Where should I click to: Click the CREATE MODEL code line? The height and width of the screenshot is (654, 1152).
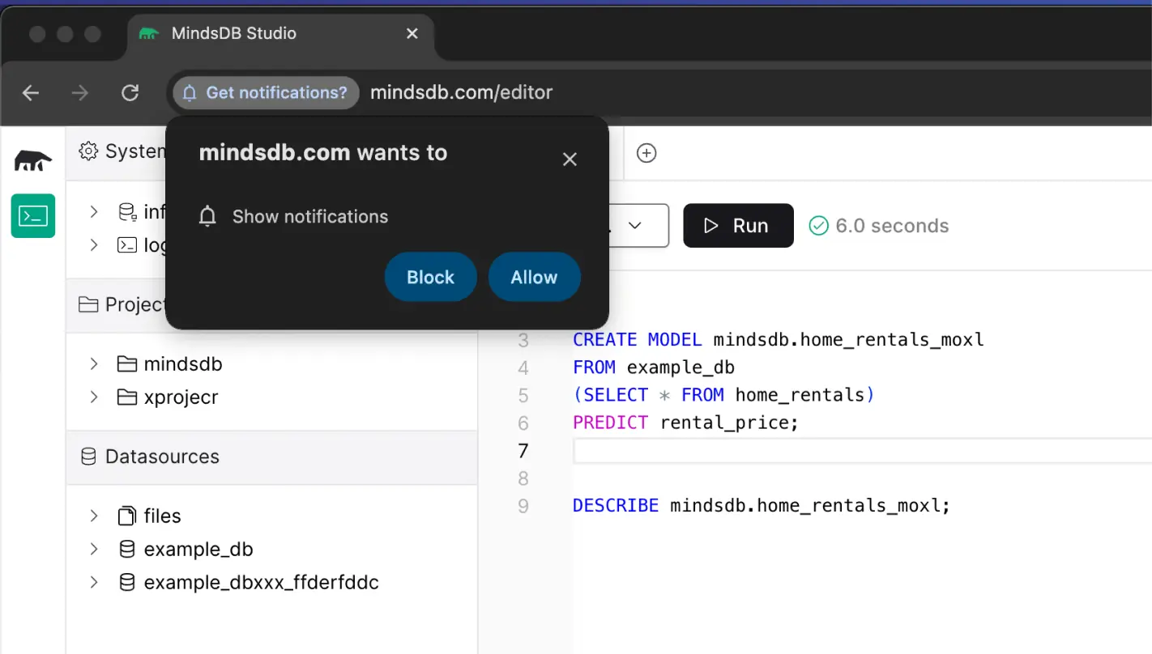point(779,340)
